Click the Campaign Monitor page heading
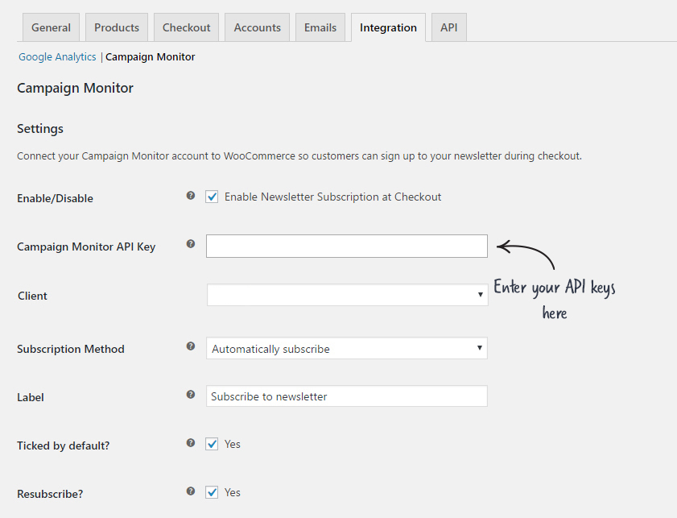 pos(75,88)
